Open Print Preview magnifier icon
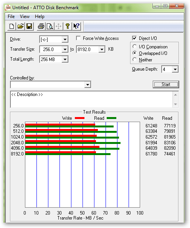Viewport: 190px width, 228px height. [50, 26]
